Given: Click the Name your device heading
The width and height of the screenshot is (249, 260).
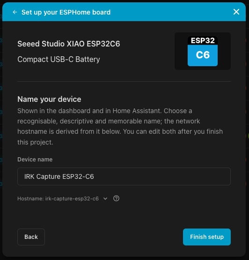Looking at the screenshot, I should (x=49, y=99).
